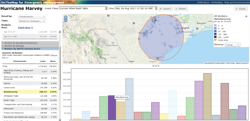Change the Basemap Terrain dropdown
The width and height of the screenshot is (250, 121).
[233, 45]
